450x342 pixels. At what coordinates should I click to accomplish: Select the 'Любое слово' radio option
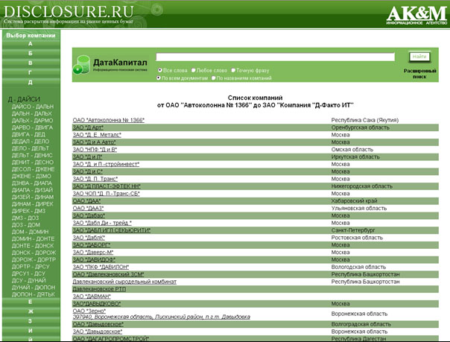pos(194,70)
